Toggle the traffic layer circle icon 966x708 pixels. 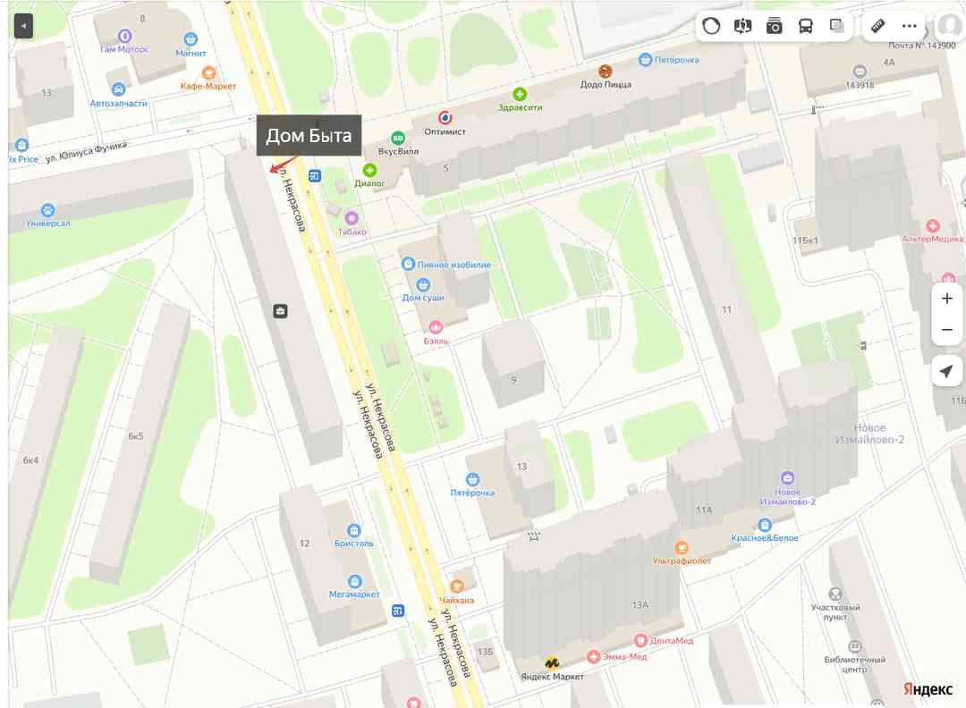point(711,26)
